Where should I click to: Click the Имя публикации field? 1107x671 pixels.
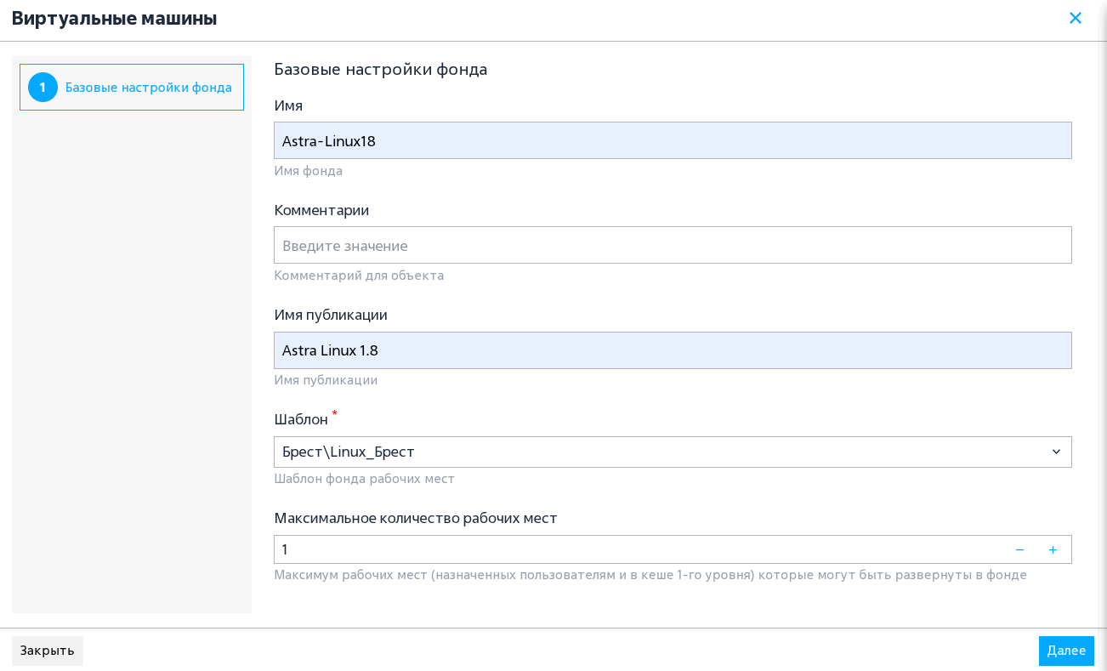pos(673,350)
